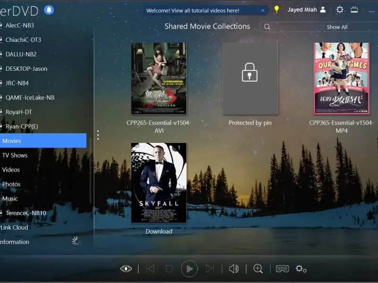The width and height of the screenshot is (378, 283).
Task: Open Information sidebar entry
Action: (x=15, y=242)
